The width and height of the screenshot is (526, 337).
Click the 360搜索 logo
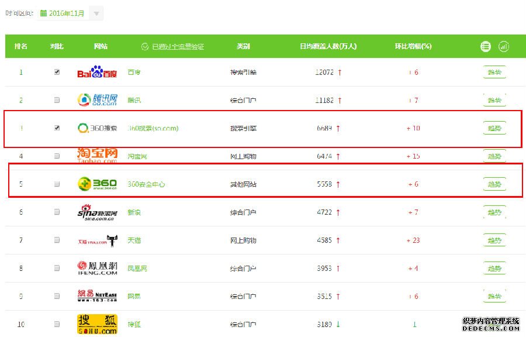pyautogui.click(x=97, y=128)
